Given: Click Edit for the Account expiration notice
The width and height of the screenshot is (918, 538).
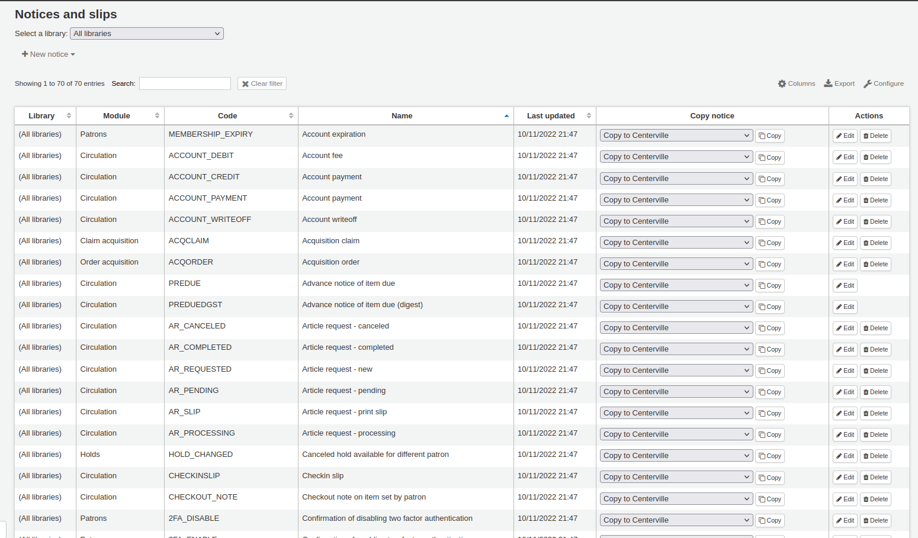Looking at the screenshot, I should tap(845, 136).
